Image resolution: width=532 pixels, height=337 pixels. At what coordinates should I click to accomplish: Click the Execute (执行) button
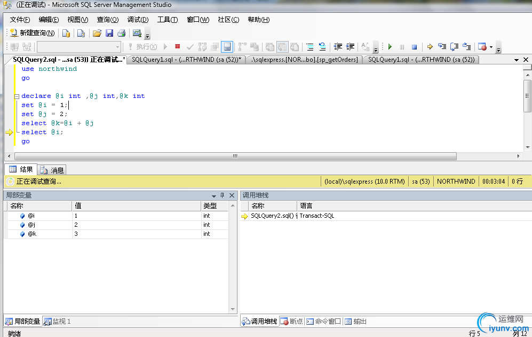point(143,47)
